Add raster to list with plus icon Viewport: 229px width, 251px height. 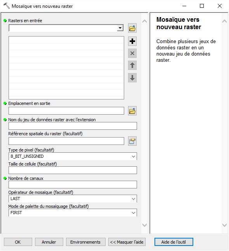(x=132, y=41)
